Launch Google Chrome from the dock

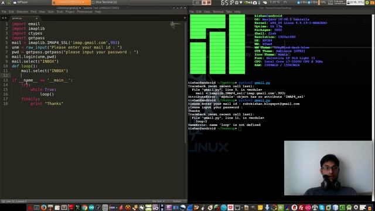pos(84,207)
